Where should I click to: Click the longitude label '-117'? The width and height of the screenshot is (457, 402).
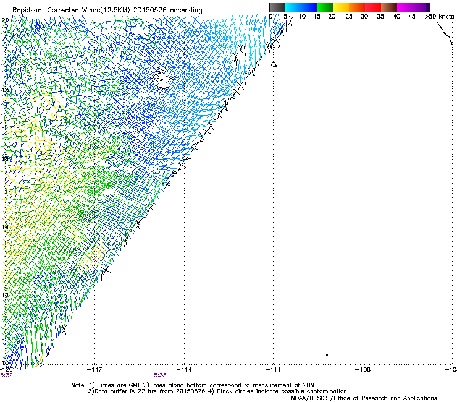coord(94,370)
